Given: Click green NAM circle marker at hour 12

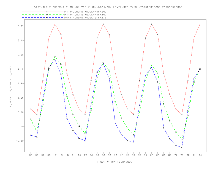Looking at the screenshot, I should coord(55,57).
